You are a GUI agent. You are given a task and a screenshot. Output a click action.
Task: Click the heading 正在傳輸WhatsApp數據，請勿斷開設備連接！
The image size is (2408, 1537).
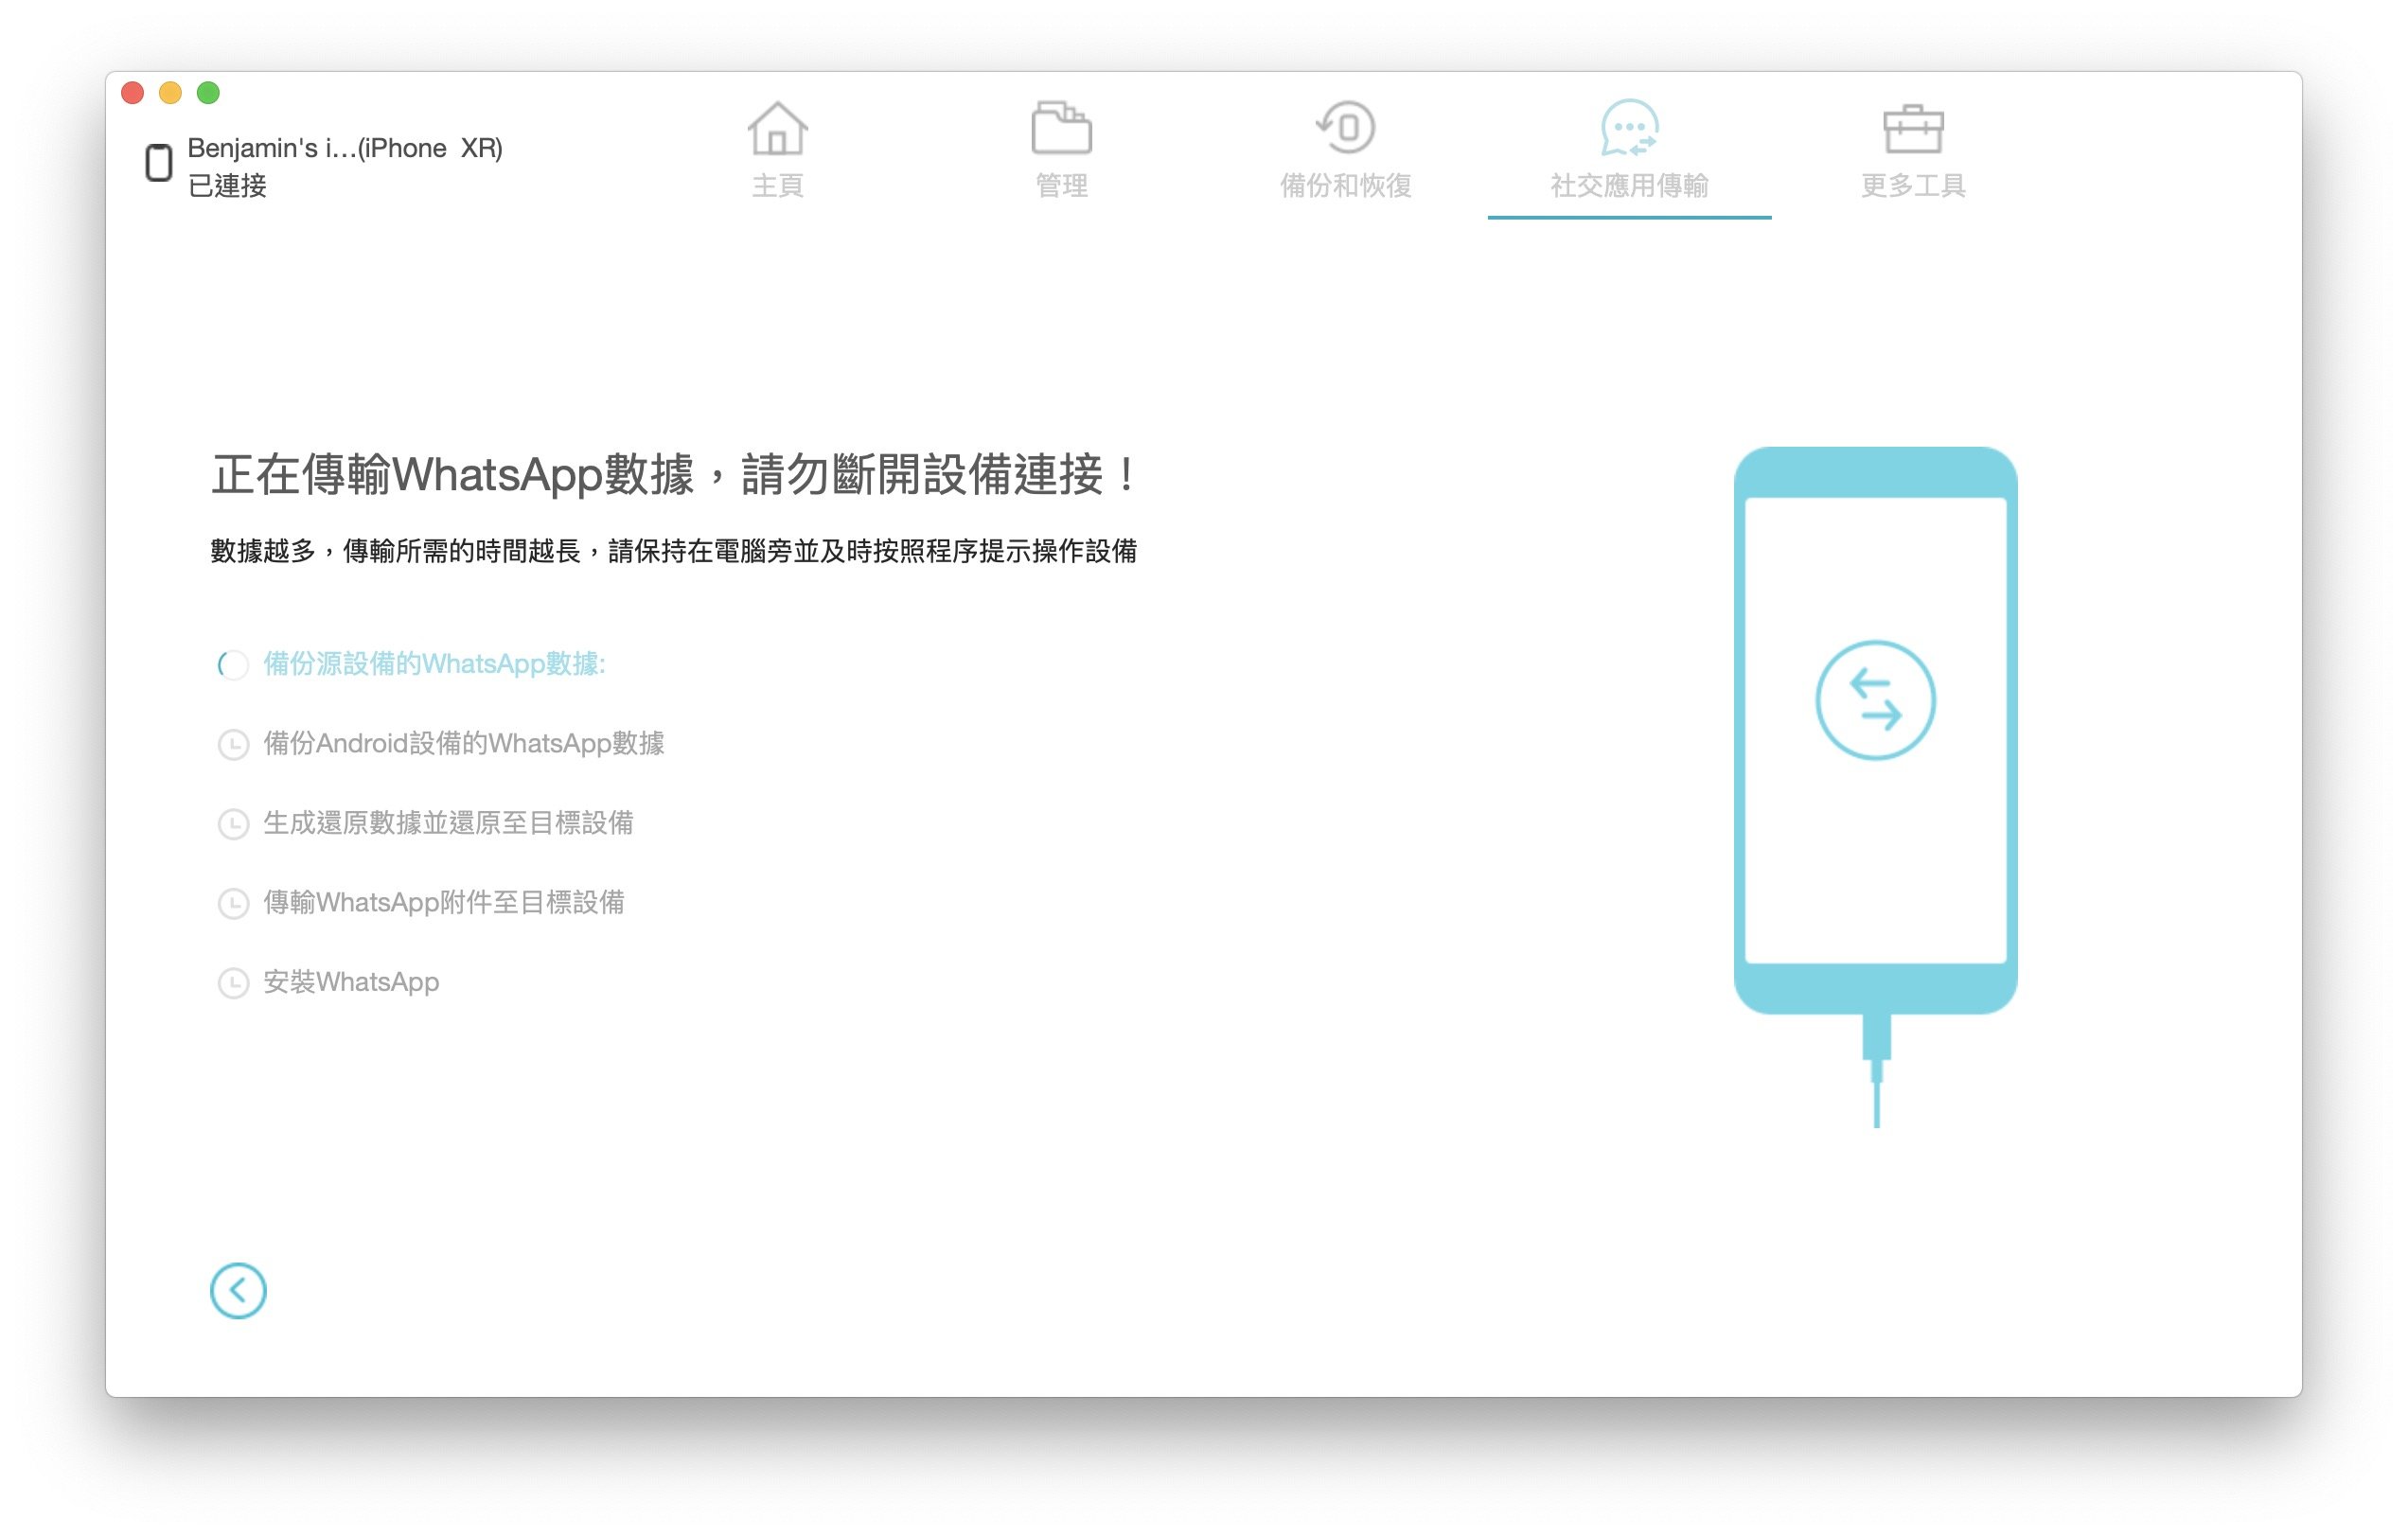pos(675,474)
